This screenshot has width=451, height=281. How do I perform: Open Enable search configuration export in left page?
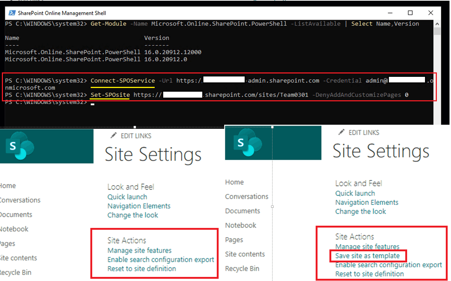pyautogui.click(x=161, y=259)
